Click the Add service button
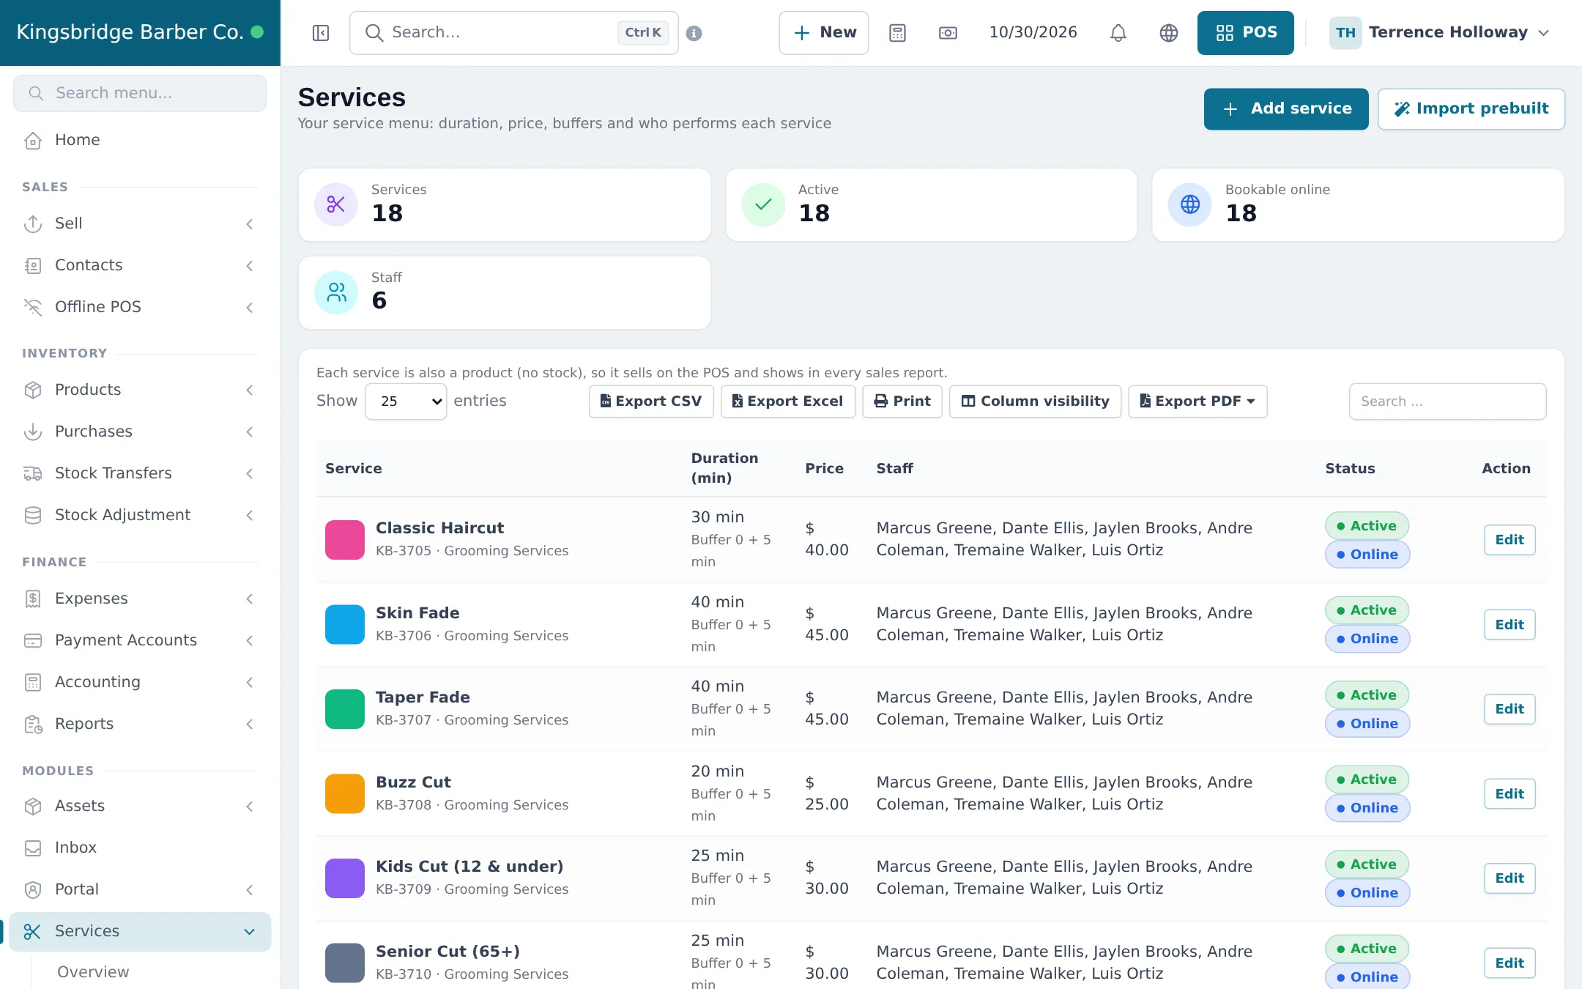This screenshot has height=989, width=1582. (x=1286, y=109)
